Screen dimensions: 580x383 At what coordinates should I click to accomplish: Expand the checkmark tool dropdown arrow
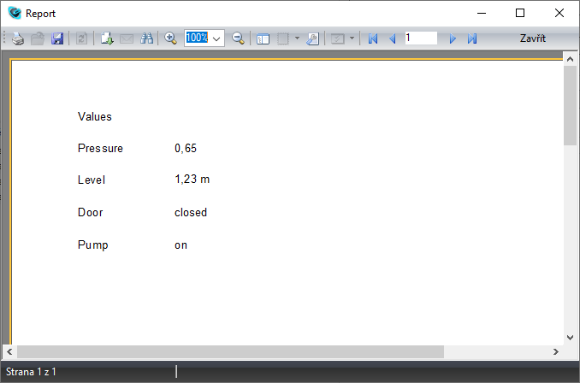click(x=352, y=38)
